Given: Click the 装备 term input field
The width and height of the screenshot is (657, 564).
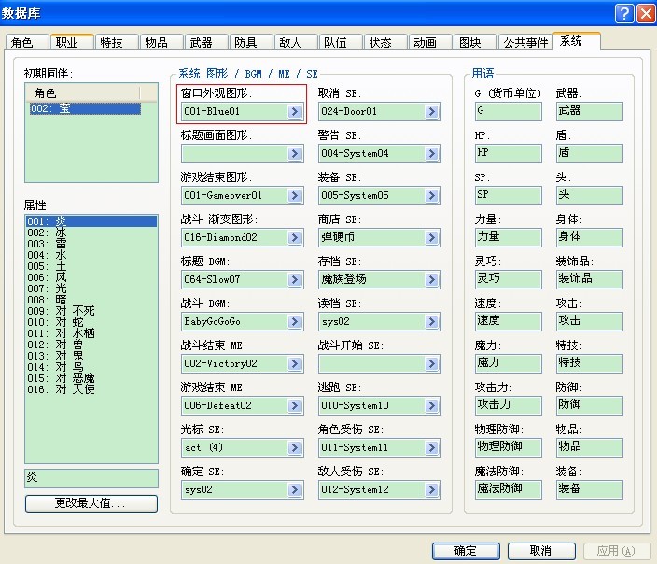Looking at the screenshot, I should point(590,490).
